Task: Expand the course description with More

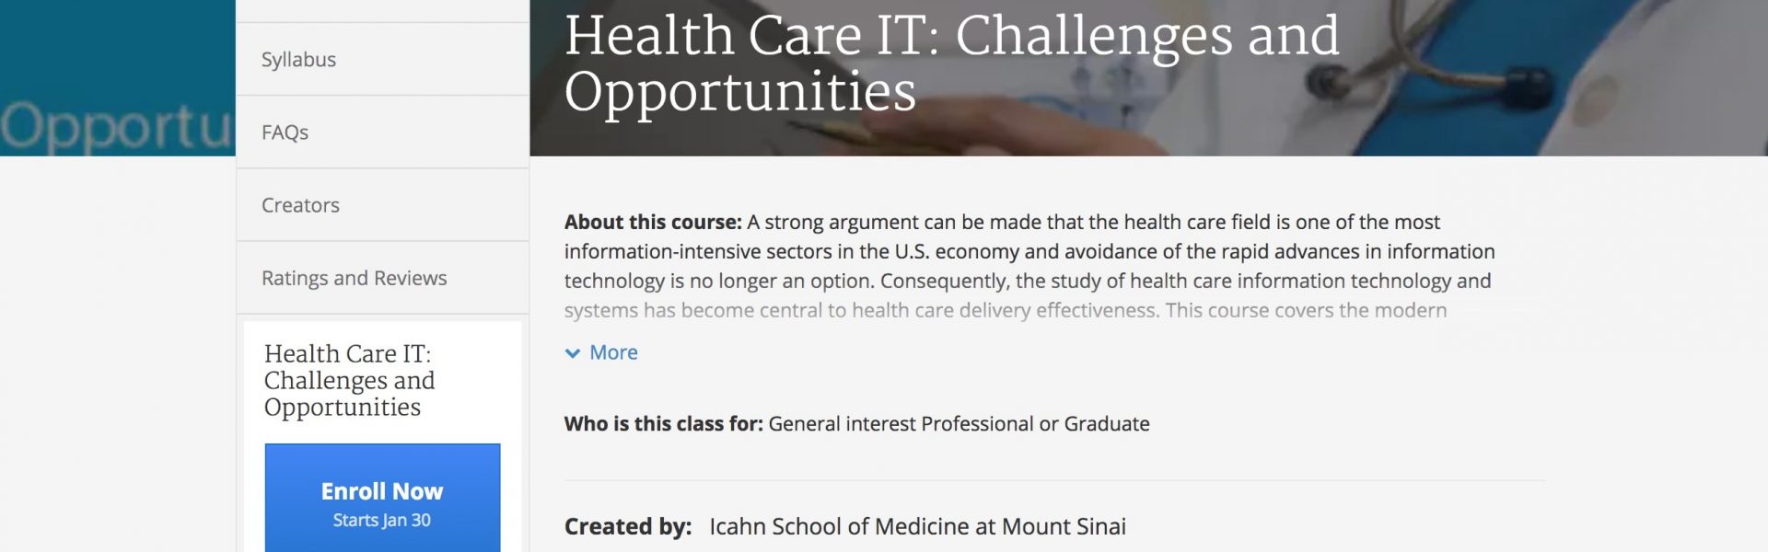Action: 613,352
